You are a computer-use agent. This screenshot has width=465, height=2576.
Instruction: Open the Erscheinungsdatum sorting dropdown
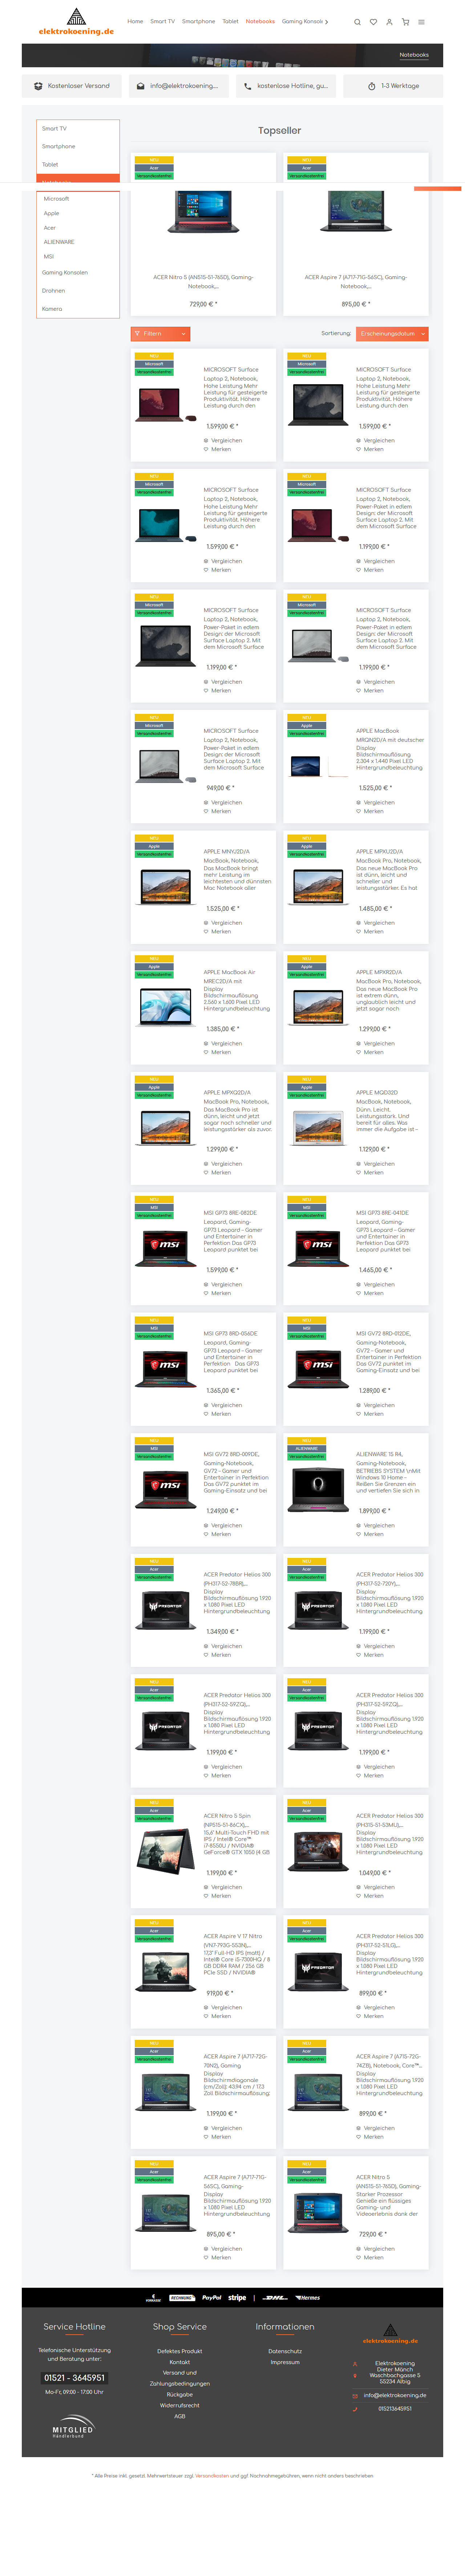coord(392,334)
